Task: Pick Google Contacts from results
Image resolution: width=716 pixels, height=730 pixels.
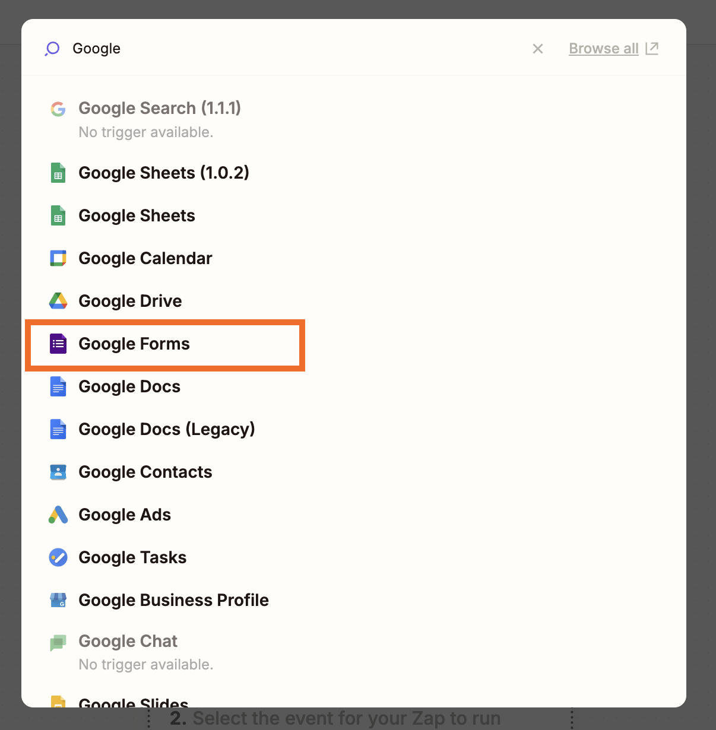Action: point(145,472)
